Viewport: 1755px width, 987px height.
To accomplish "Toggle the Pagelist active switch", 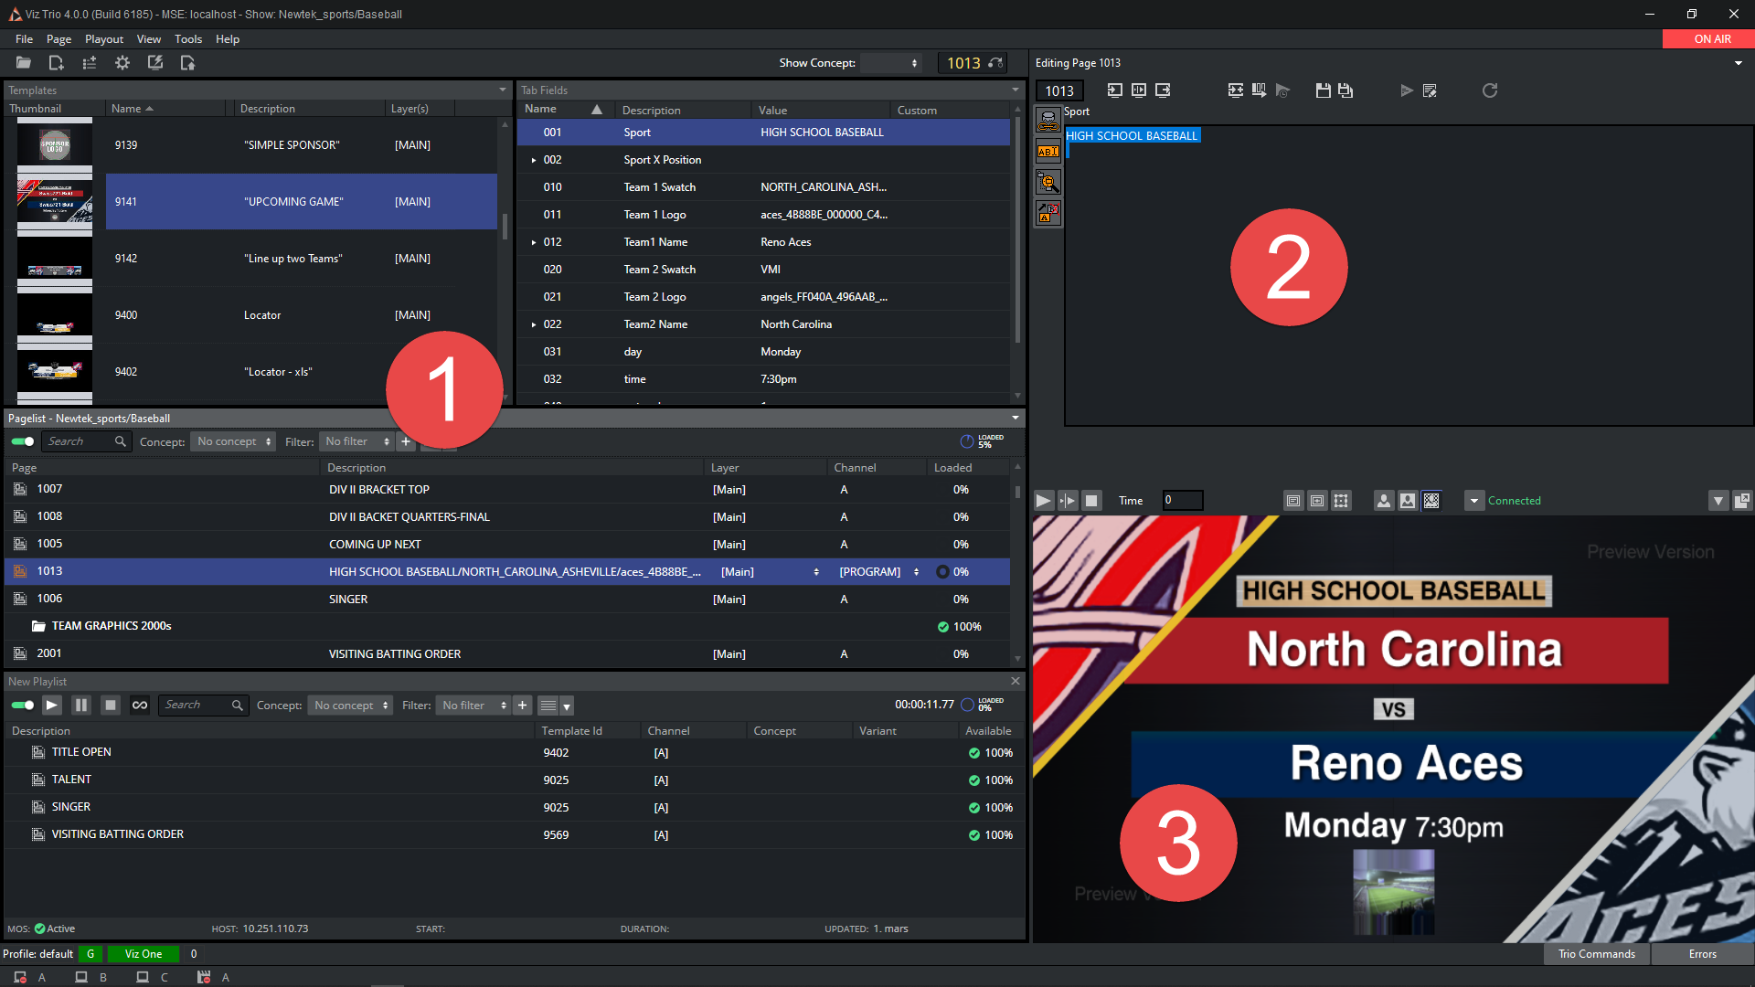I will pyautogui.click(x=23, y=441).
